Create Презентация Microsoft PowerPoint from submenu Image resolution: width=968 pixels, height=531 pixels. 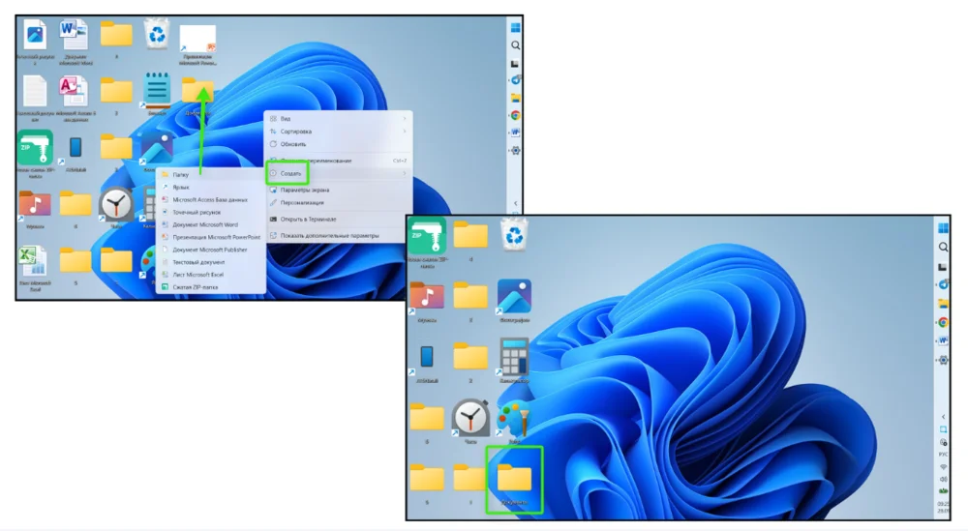click(x=211, y=237)
